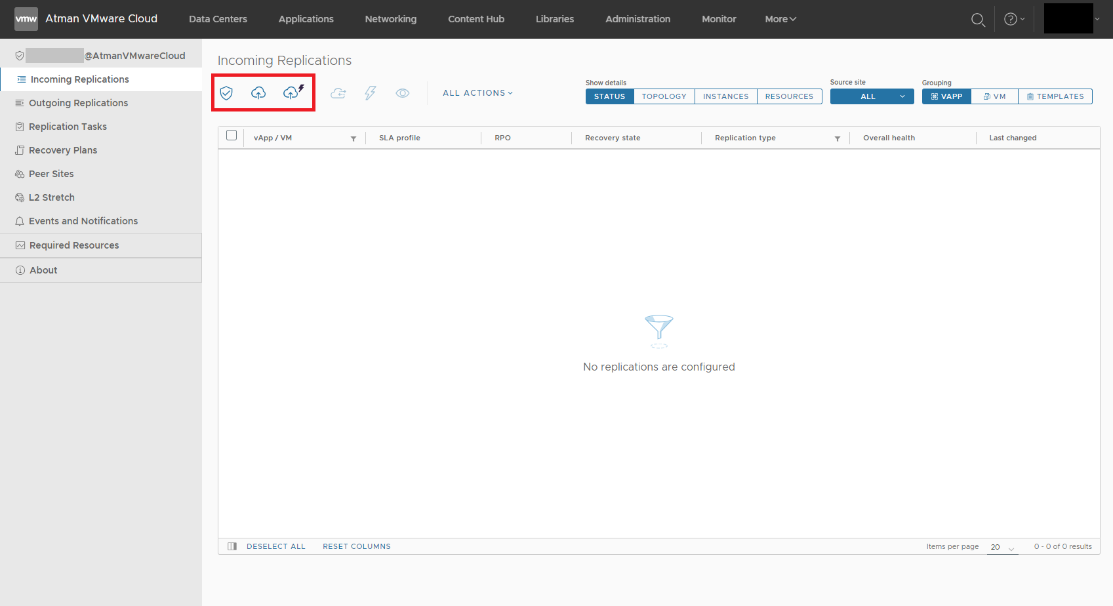The image size is (1113, 606).
Task: Open Outgoing Replications in the sidebar
Action: point(78,103)
